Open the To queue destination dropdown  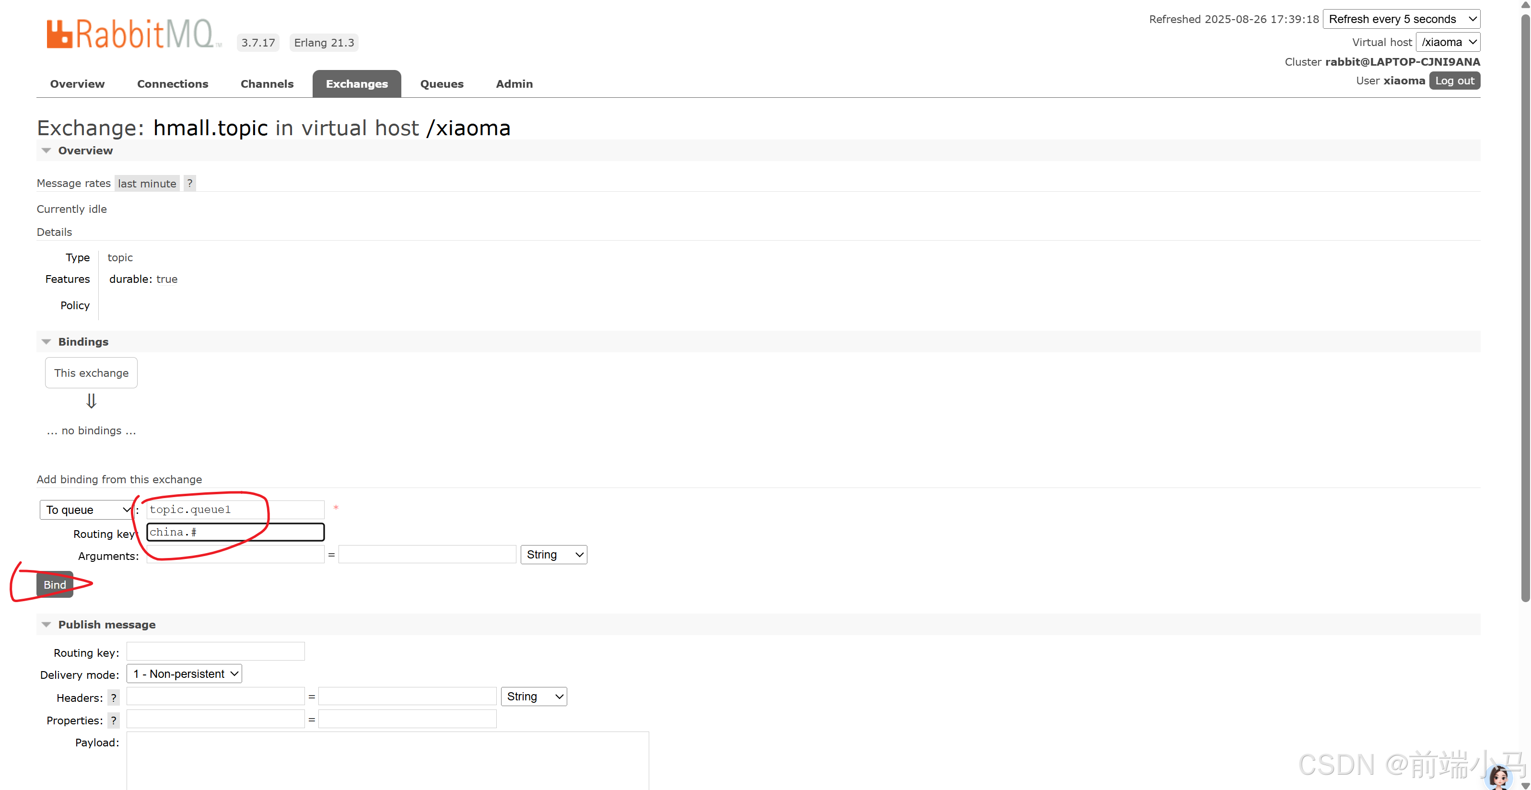[x=87, y=510]
